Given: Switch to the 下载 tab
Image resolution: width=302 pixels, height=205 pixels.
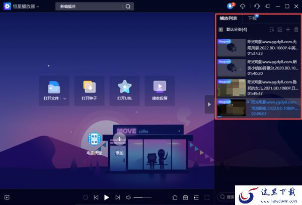Looking at the screenshot, I should pos(252,18).
